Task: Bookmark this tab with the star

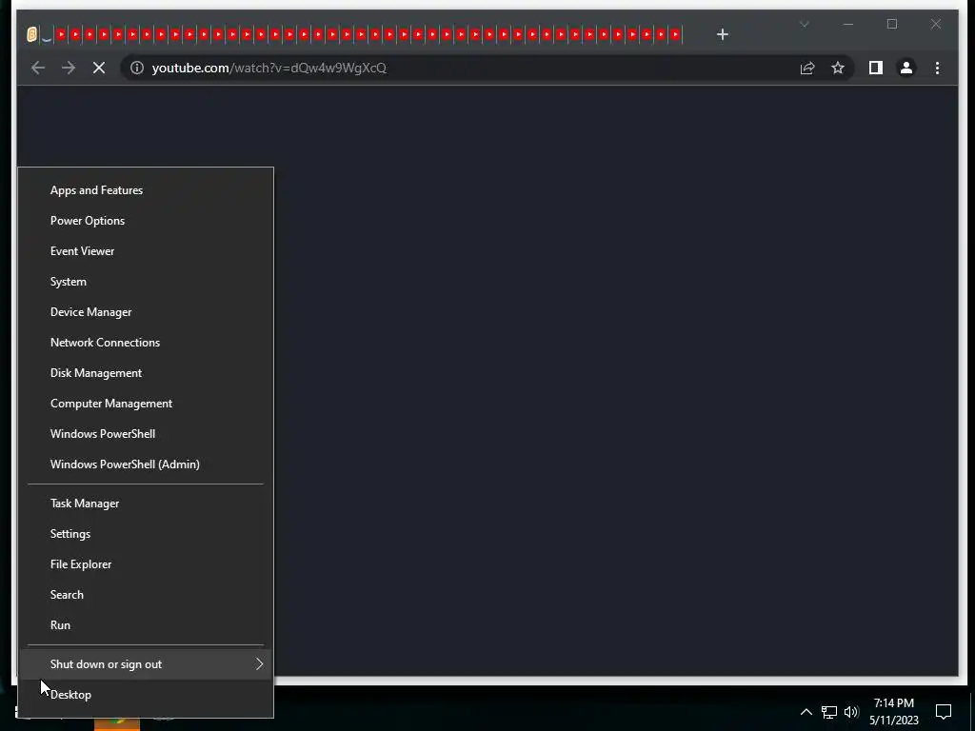Action: [838, 68]
